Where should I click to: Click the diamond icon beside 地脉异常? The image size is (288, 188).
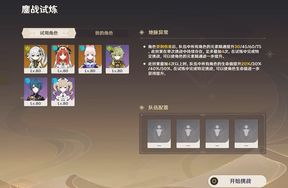coord(142,32)
